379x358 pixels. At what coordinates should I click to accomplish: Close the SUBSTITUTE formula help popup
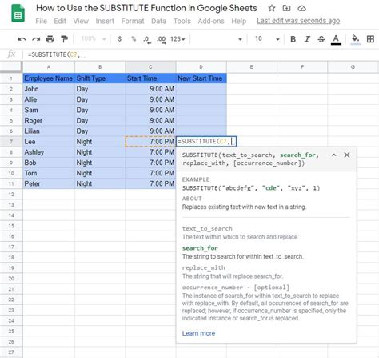[347, 155]
